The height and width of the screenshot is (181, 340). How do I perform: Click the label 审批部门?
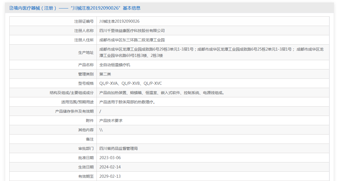(86, 148)
